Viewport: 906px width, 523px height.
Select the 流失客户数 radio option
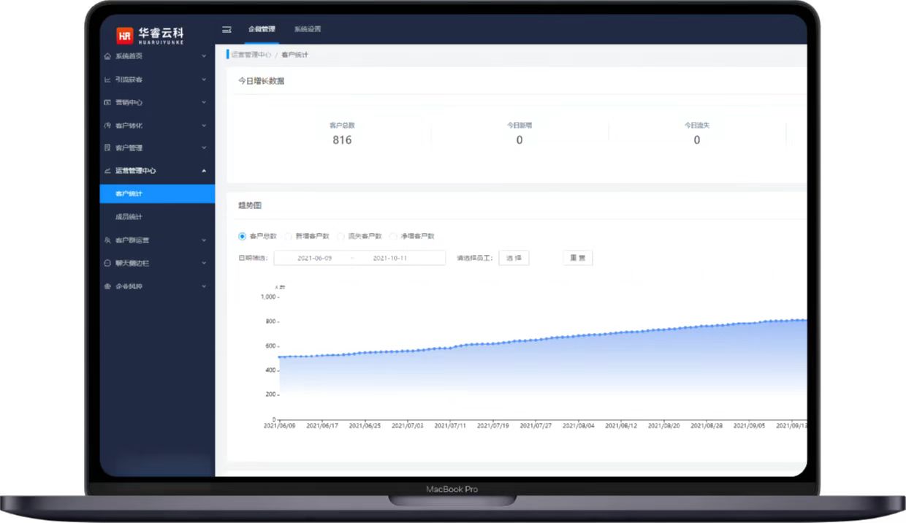tap(340, 236)
